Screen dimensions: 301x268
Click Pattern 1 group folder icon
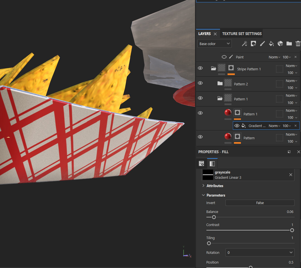click(x=220, y=98)
